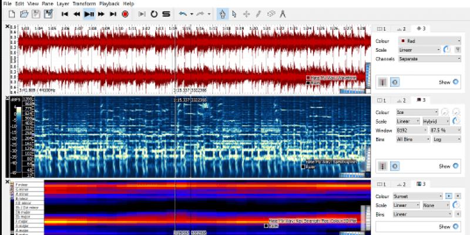Image resolution: width=470 pixels, height=235 pixels.
Task: Enable the Loop playback icon
Action: coord(154,14)
